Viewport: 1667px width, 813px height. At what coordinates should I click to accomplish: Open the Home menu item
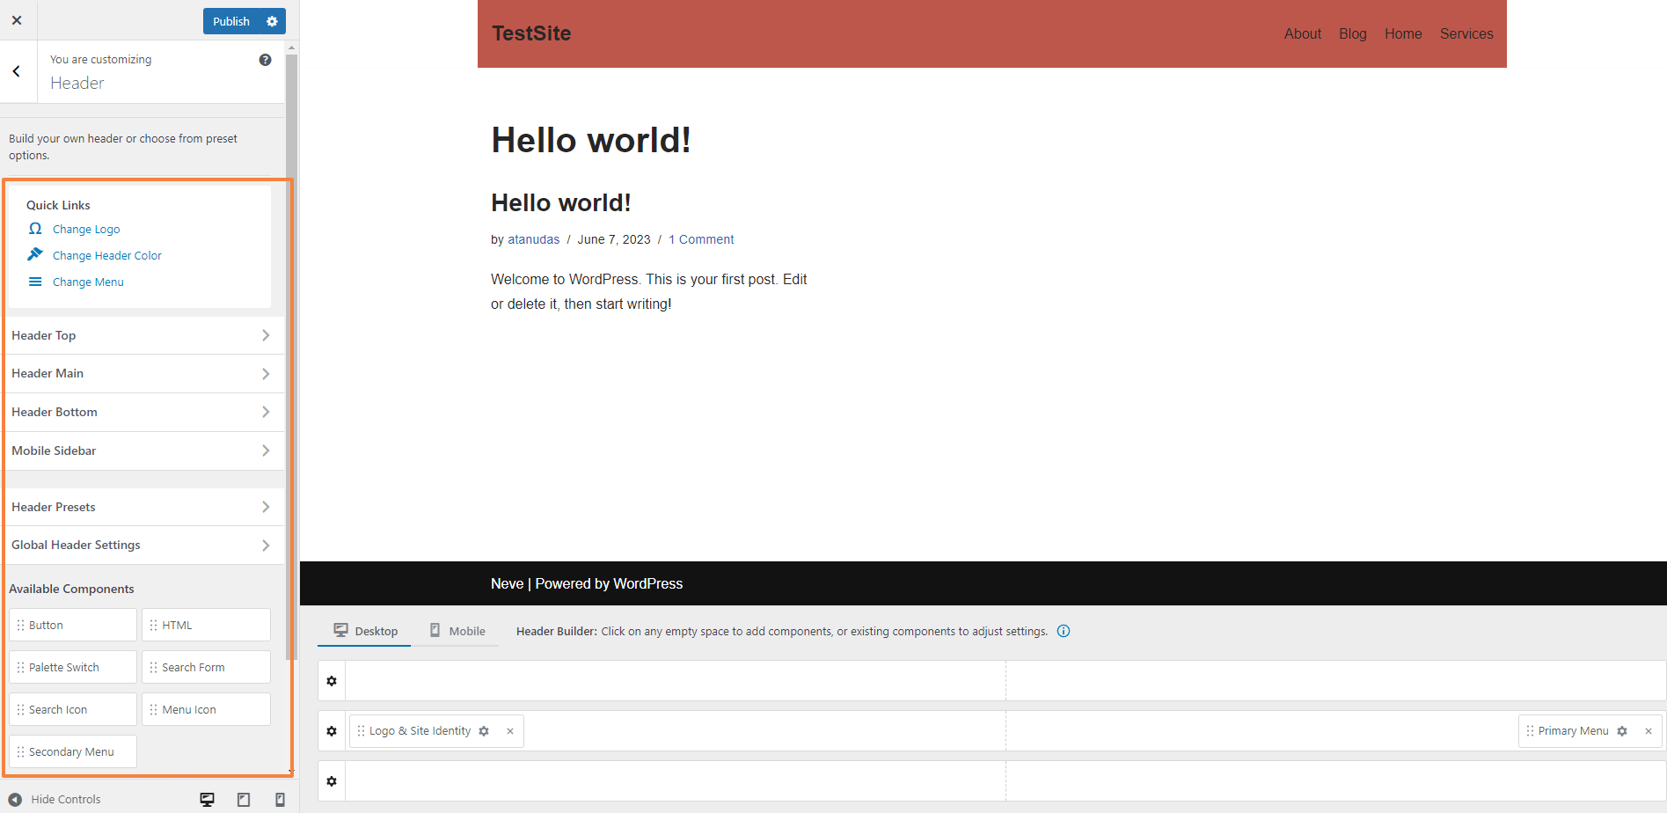coord(1403,33)
